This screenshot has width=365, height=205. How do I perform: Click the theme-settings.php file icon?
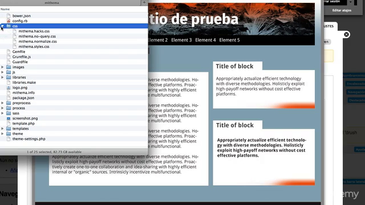[x=9, y=139]
